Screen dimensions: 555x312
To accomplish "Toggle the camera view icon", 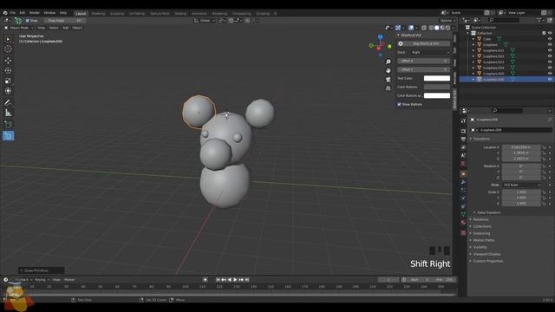I will coord(388,79).
